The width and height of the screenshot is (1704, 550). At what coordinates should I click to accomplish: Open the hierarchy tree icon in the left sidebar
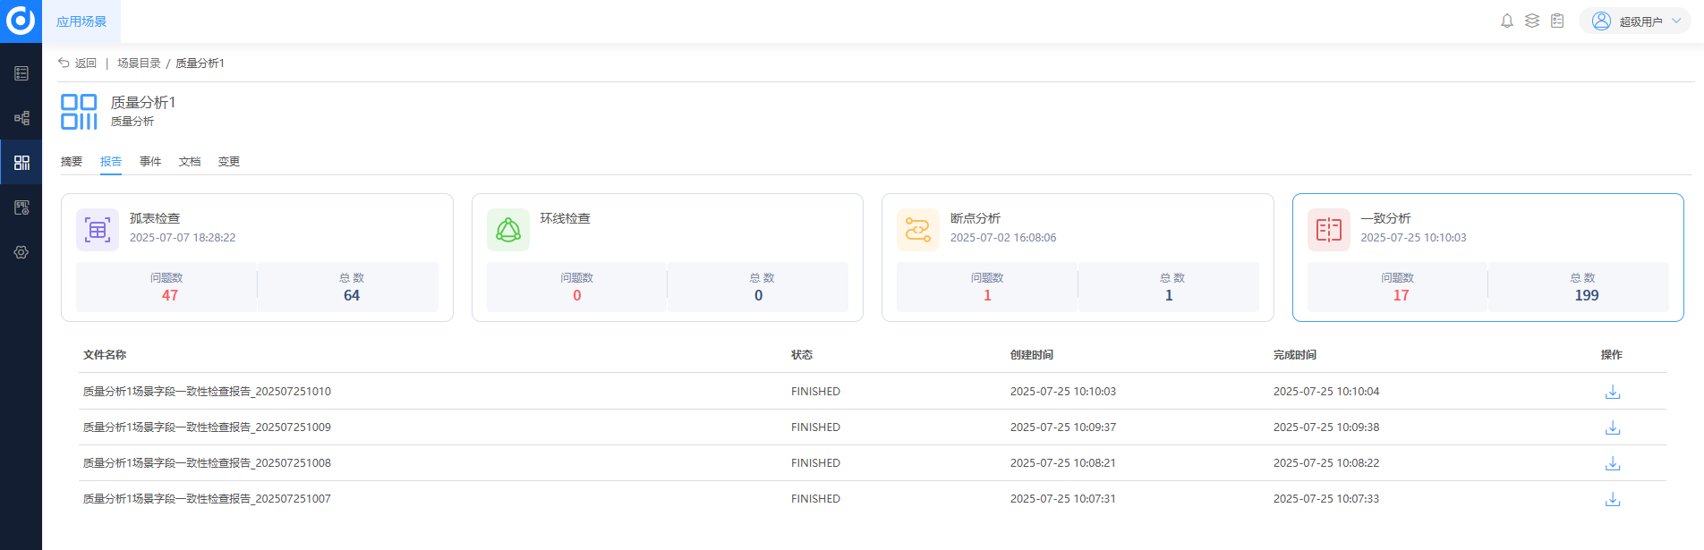click(x=21, y=118)
